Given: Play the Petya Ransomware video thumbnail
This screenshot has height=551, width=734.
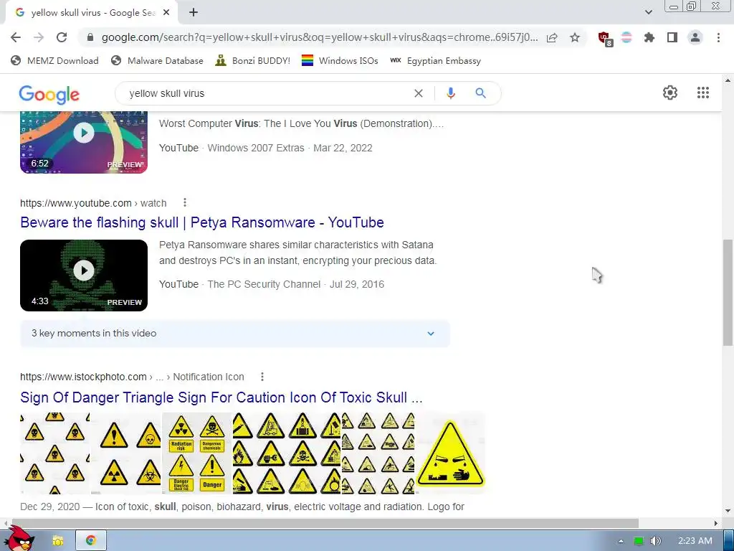Looking at the screenshot, I should pos(84,275).
